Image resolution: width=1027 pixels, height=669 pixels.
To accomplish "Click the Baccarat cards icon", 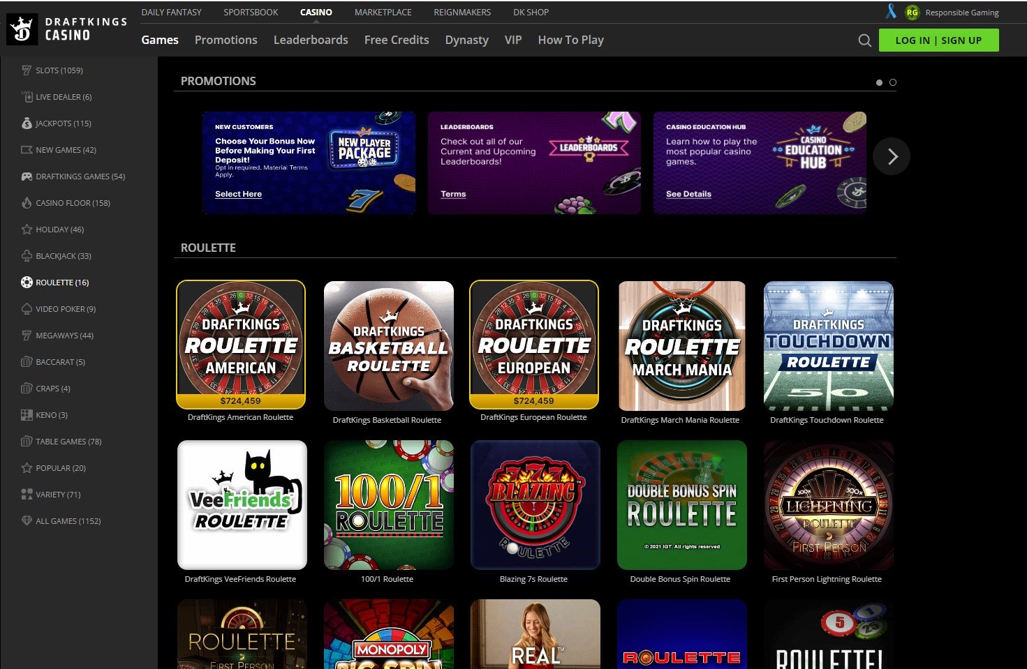I will pyautogui.click(x=27, y=362).
